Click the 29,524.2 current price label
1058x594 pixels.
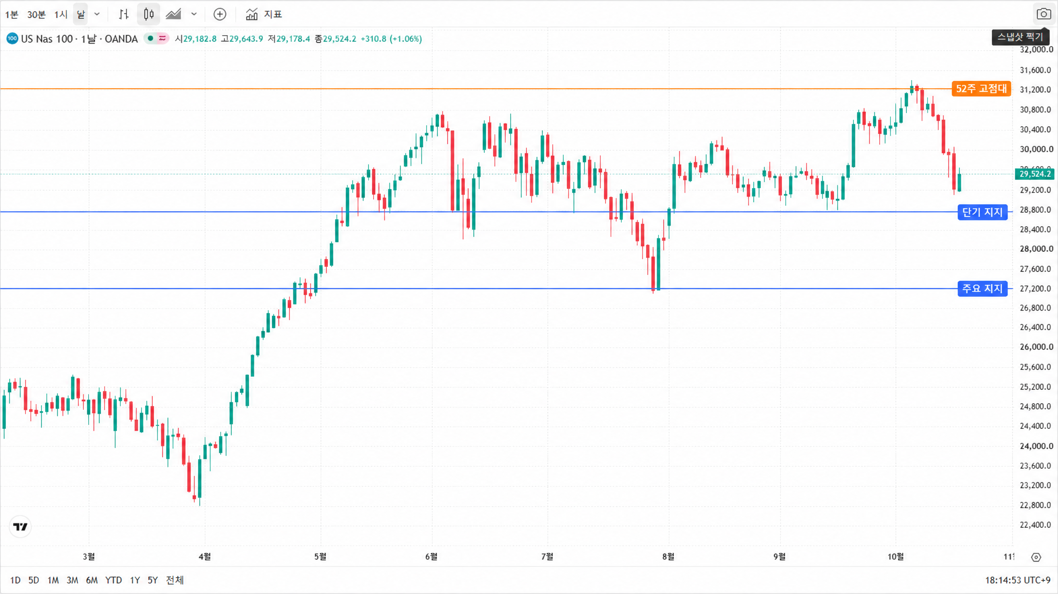point(1035,174)
